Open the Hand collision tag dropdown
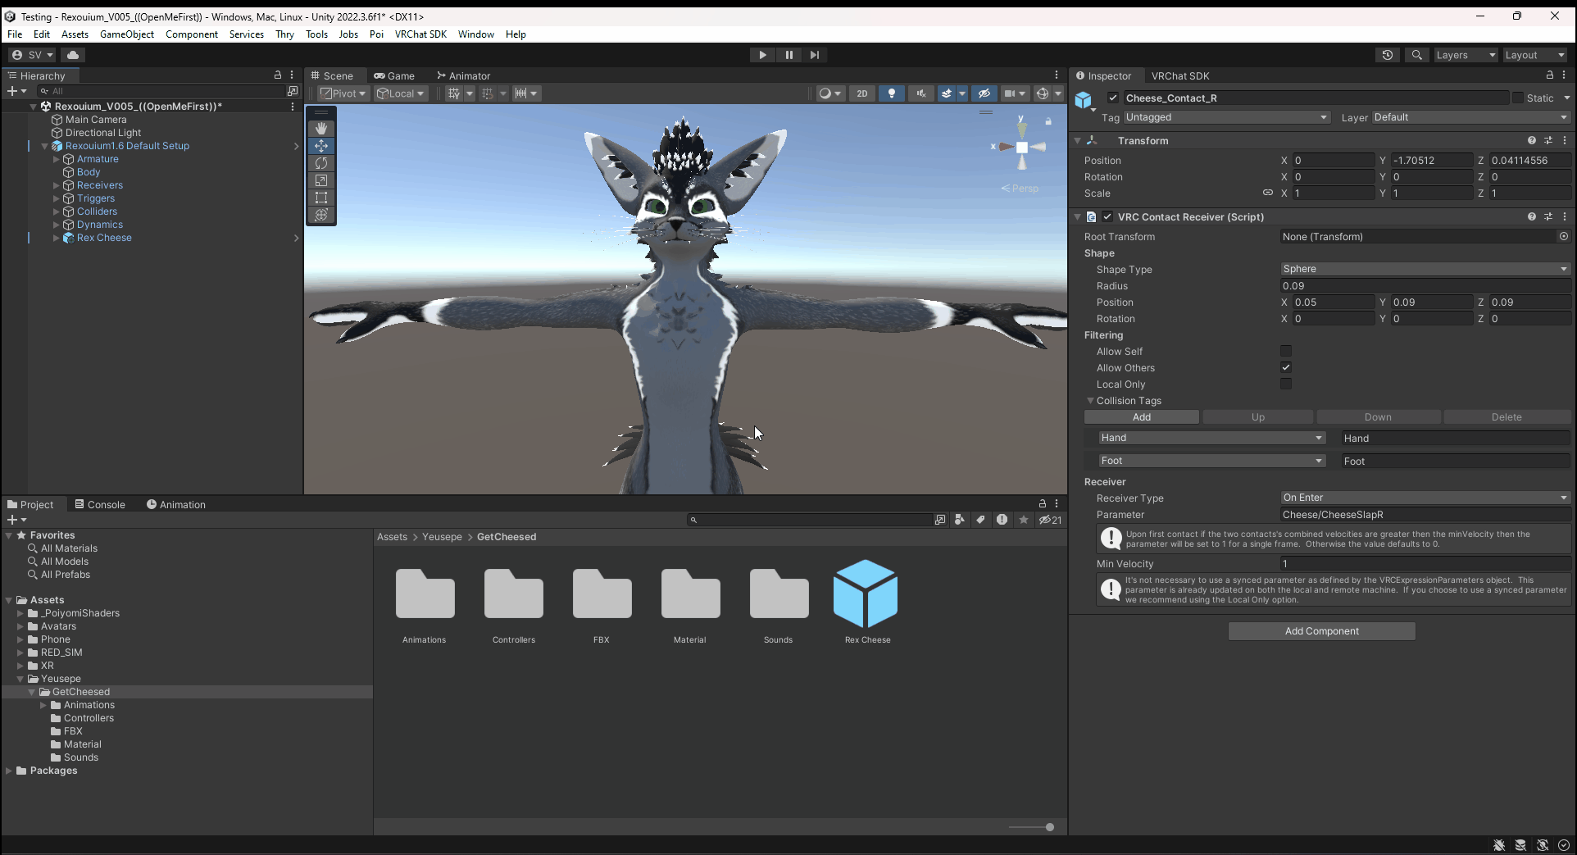The image size is (1577, 855). point(1211,438)
